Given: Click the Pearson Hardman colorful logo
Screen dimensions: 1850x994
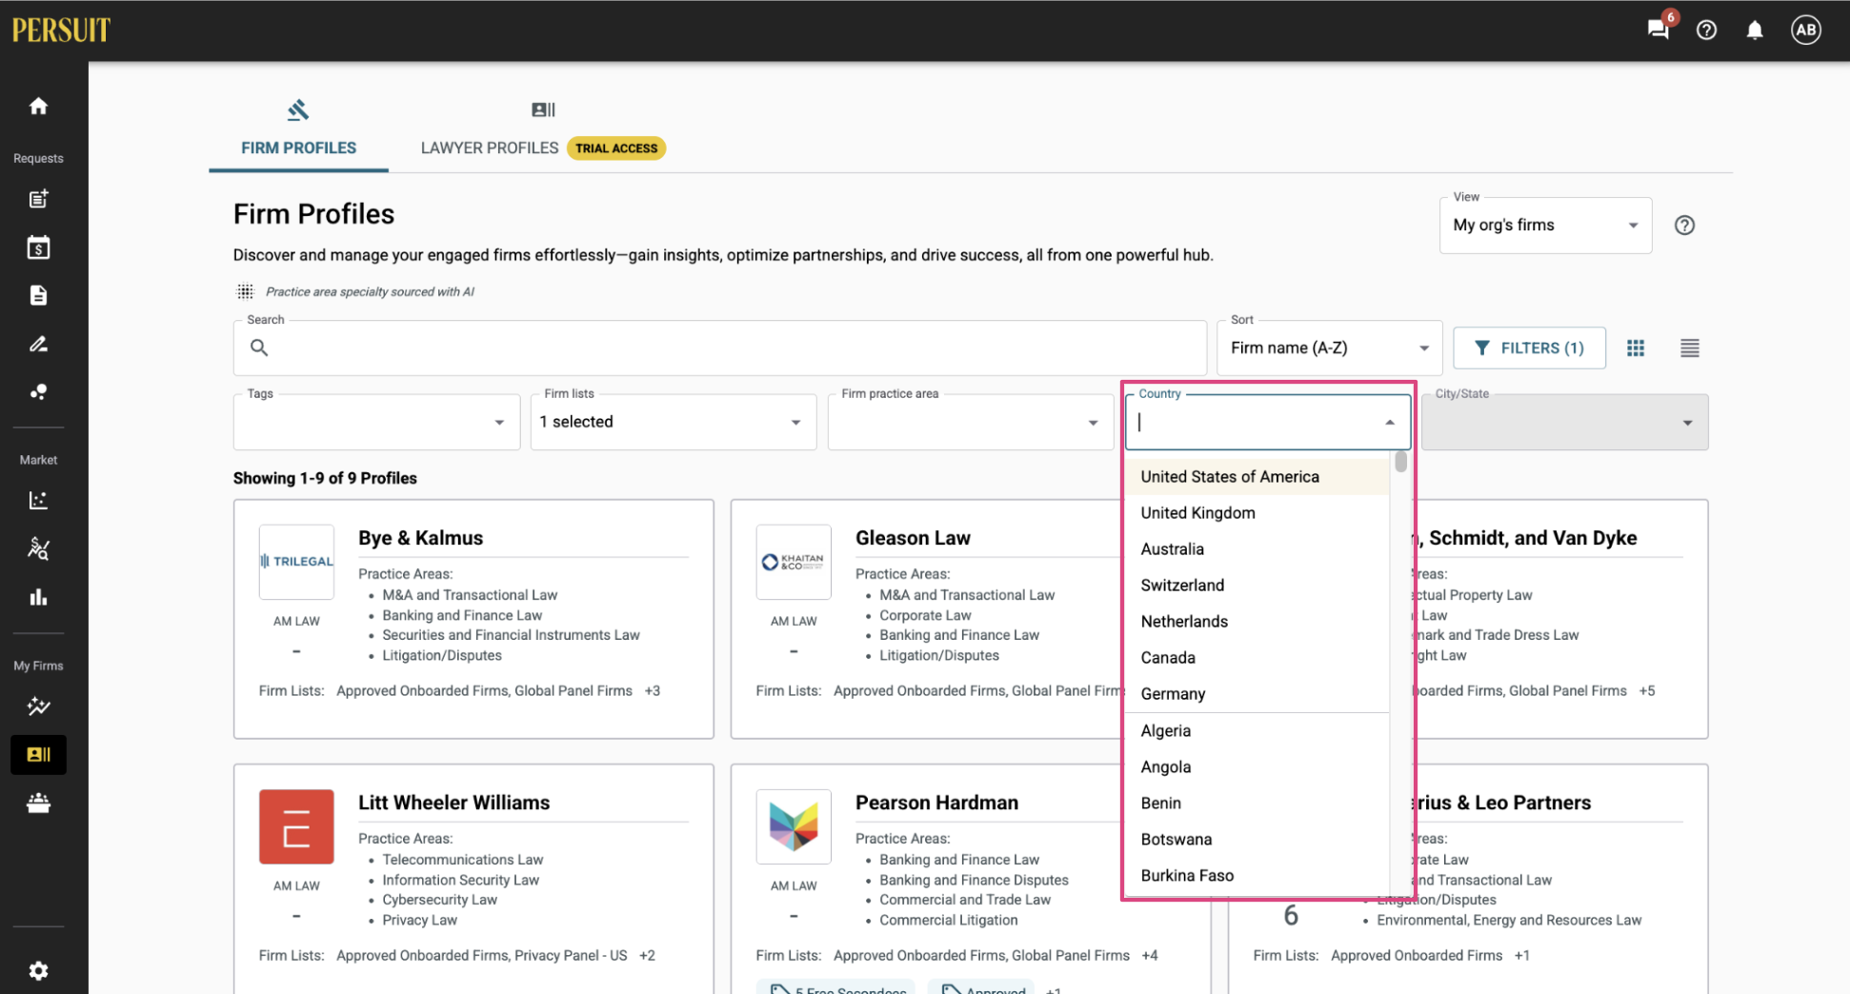Looking at the screenshot, I should tap(794, 826).
